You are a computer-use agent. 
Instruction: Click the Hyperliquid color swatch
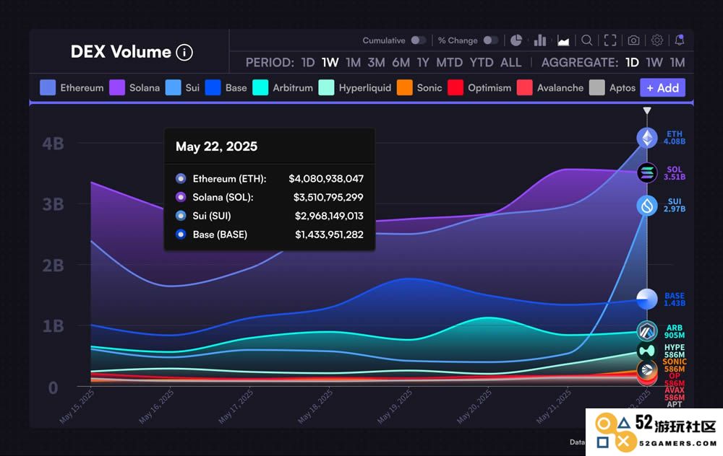(x=327, y=88)
